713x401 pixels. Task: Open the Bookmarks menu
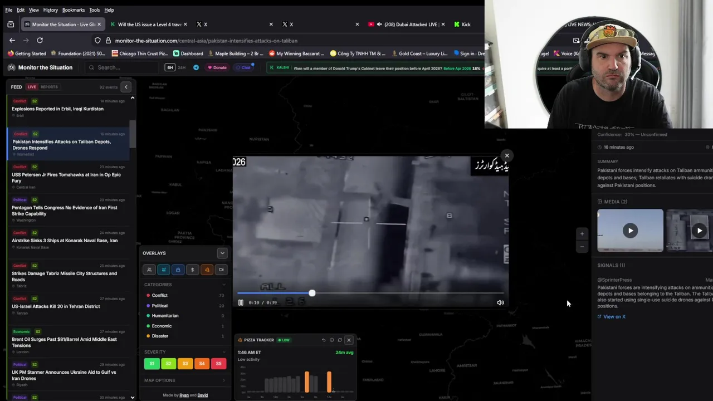click(x=74, y=10)
